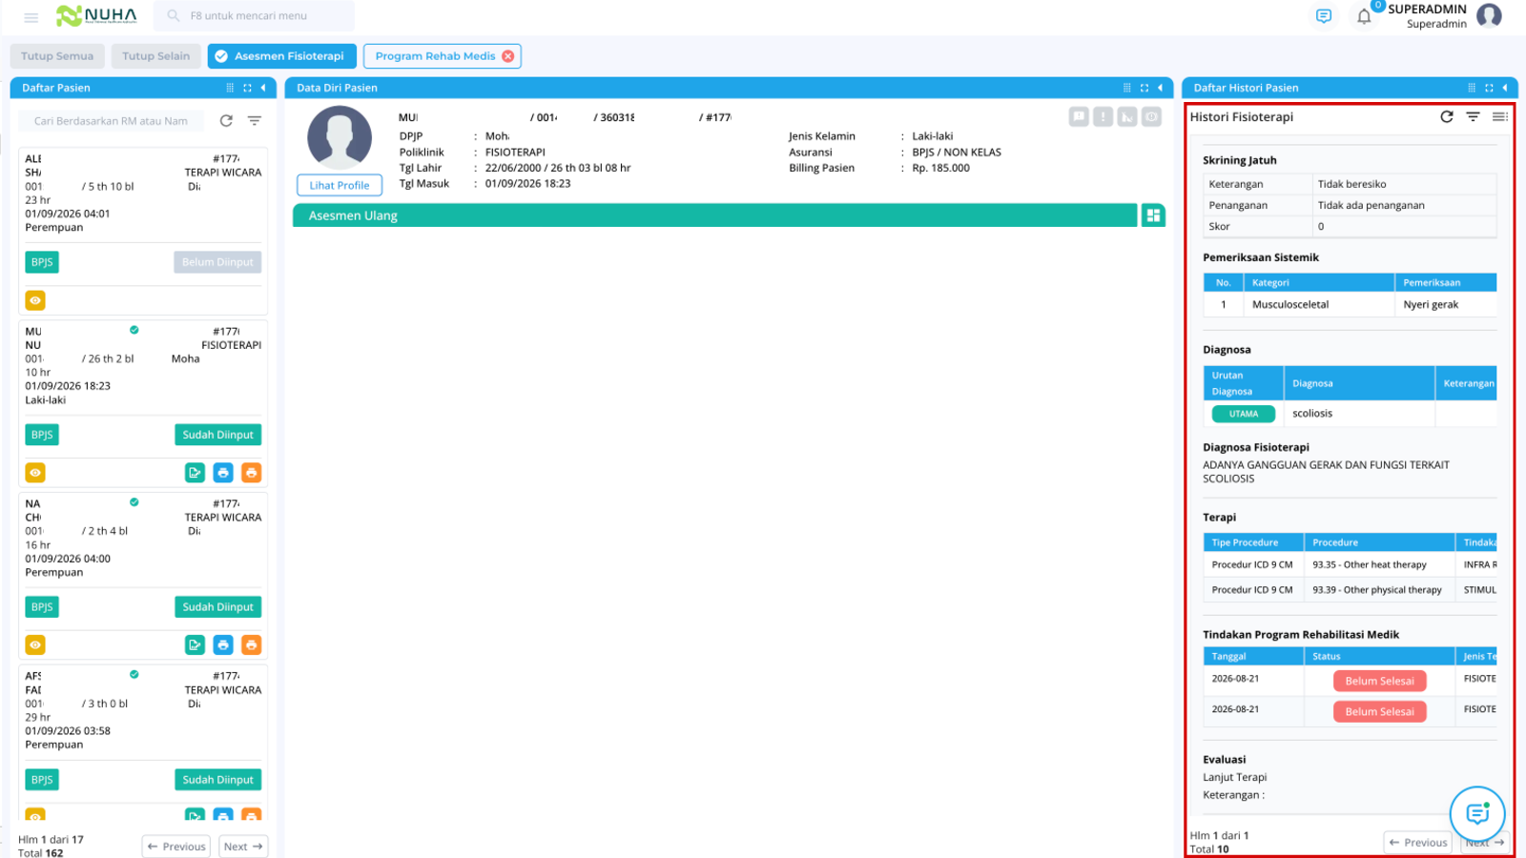Go to next page of Daftar Pasien
This screenshot has height=858, width=1526.
pyautogui.click(x=243, y=847)
